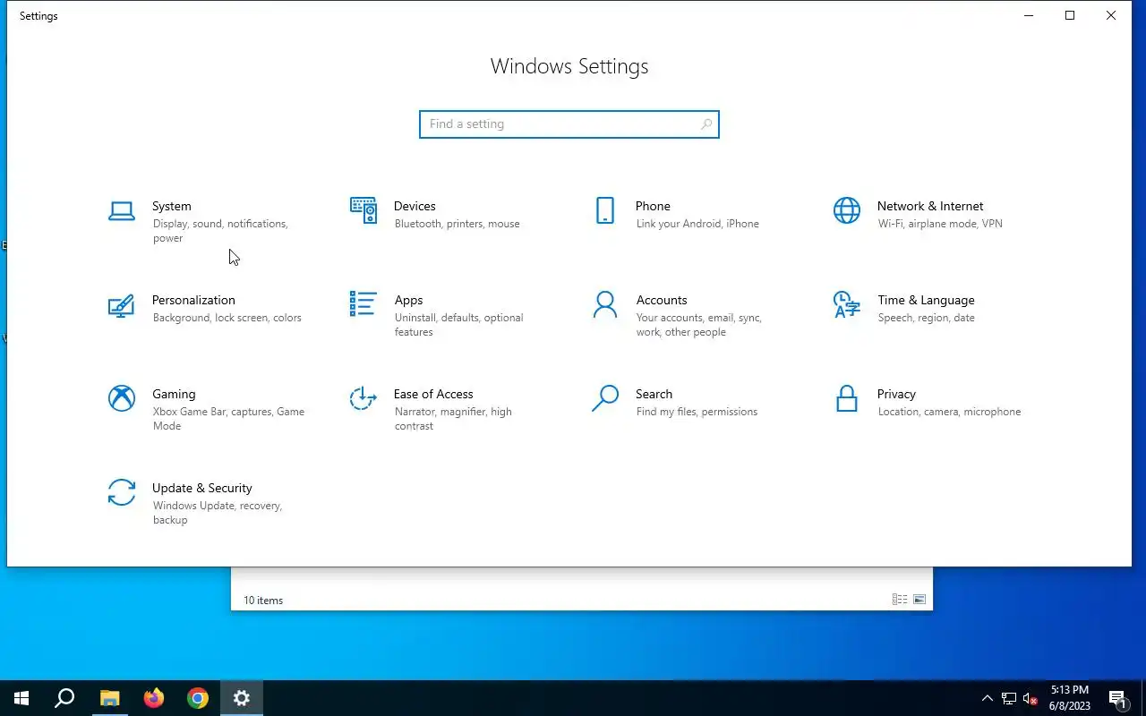
Task: Click "Link your Android, iPhone" description
Action: pos(697,224)
